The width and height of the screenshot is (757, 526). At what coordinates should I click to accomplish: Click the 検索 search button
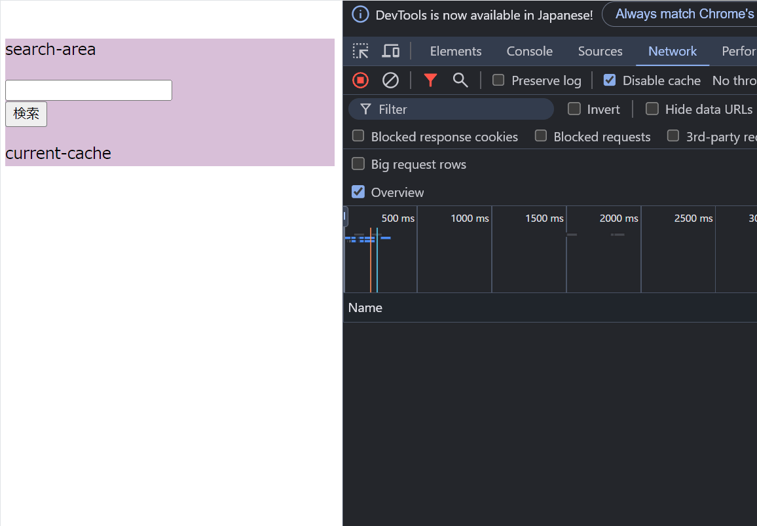pos(26,114)
